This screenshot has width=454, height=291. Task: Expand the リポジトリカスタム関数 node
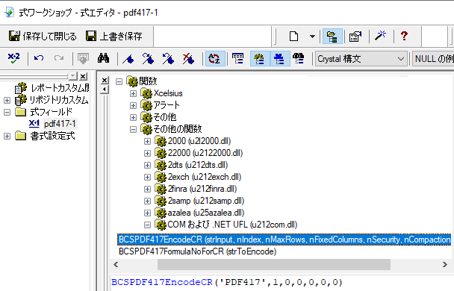click(x=7, y=100)
